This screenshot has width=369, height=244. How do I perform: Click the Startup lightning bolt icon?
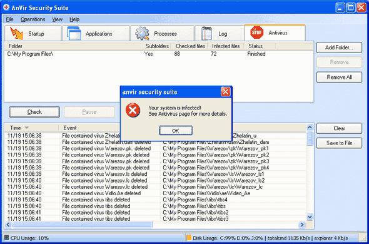tap(16, 33)
